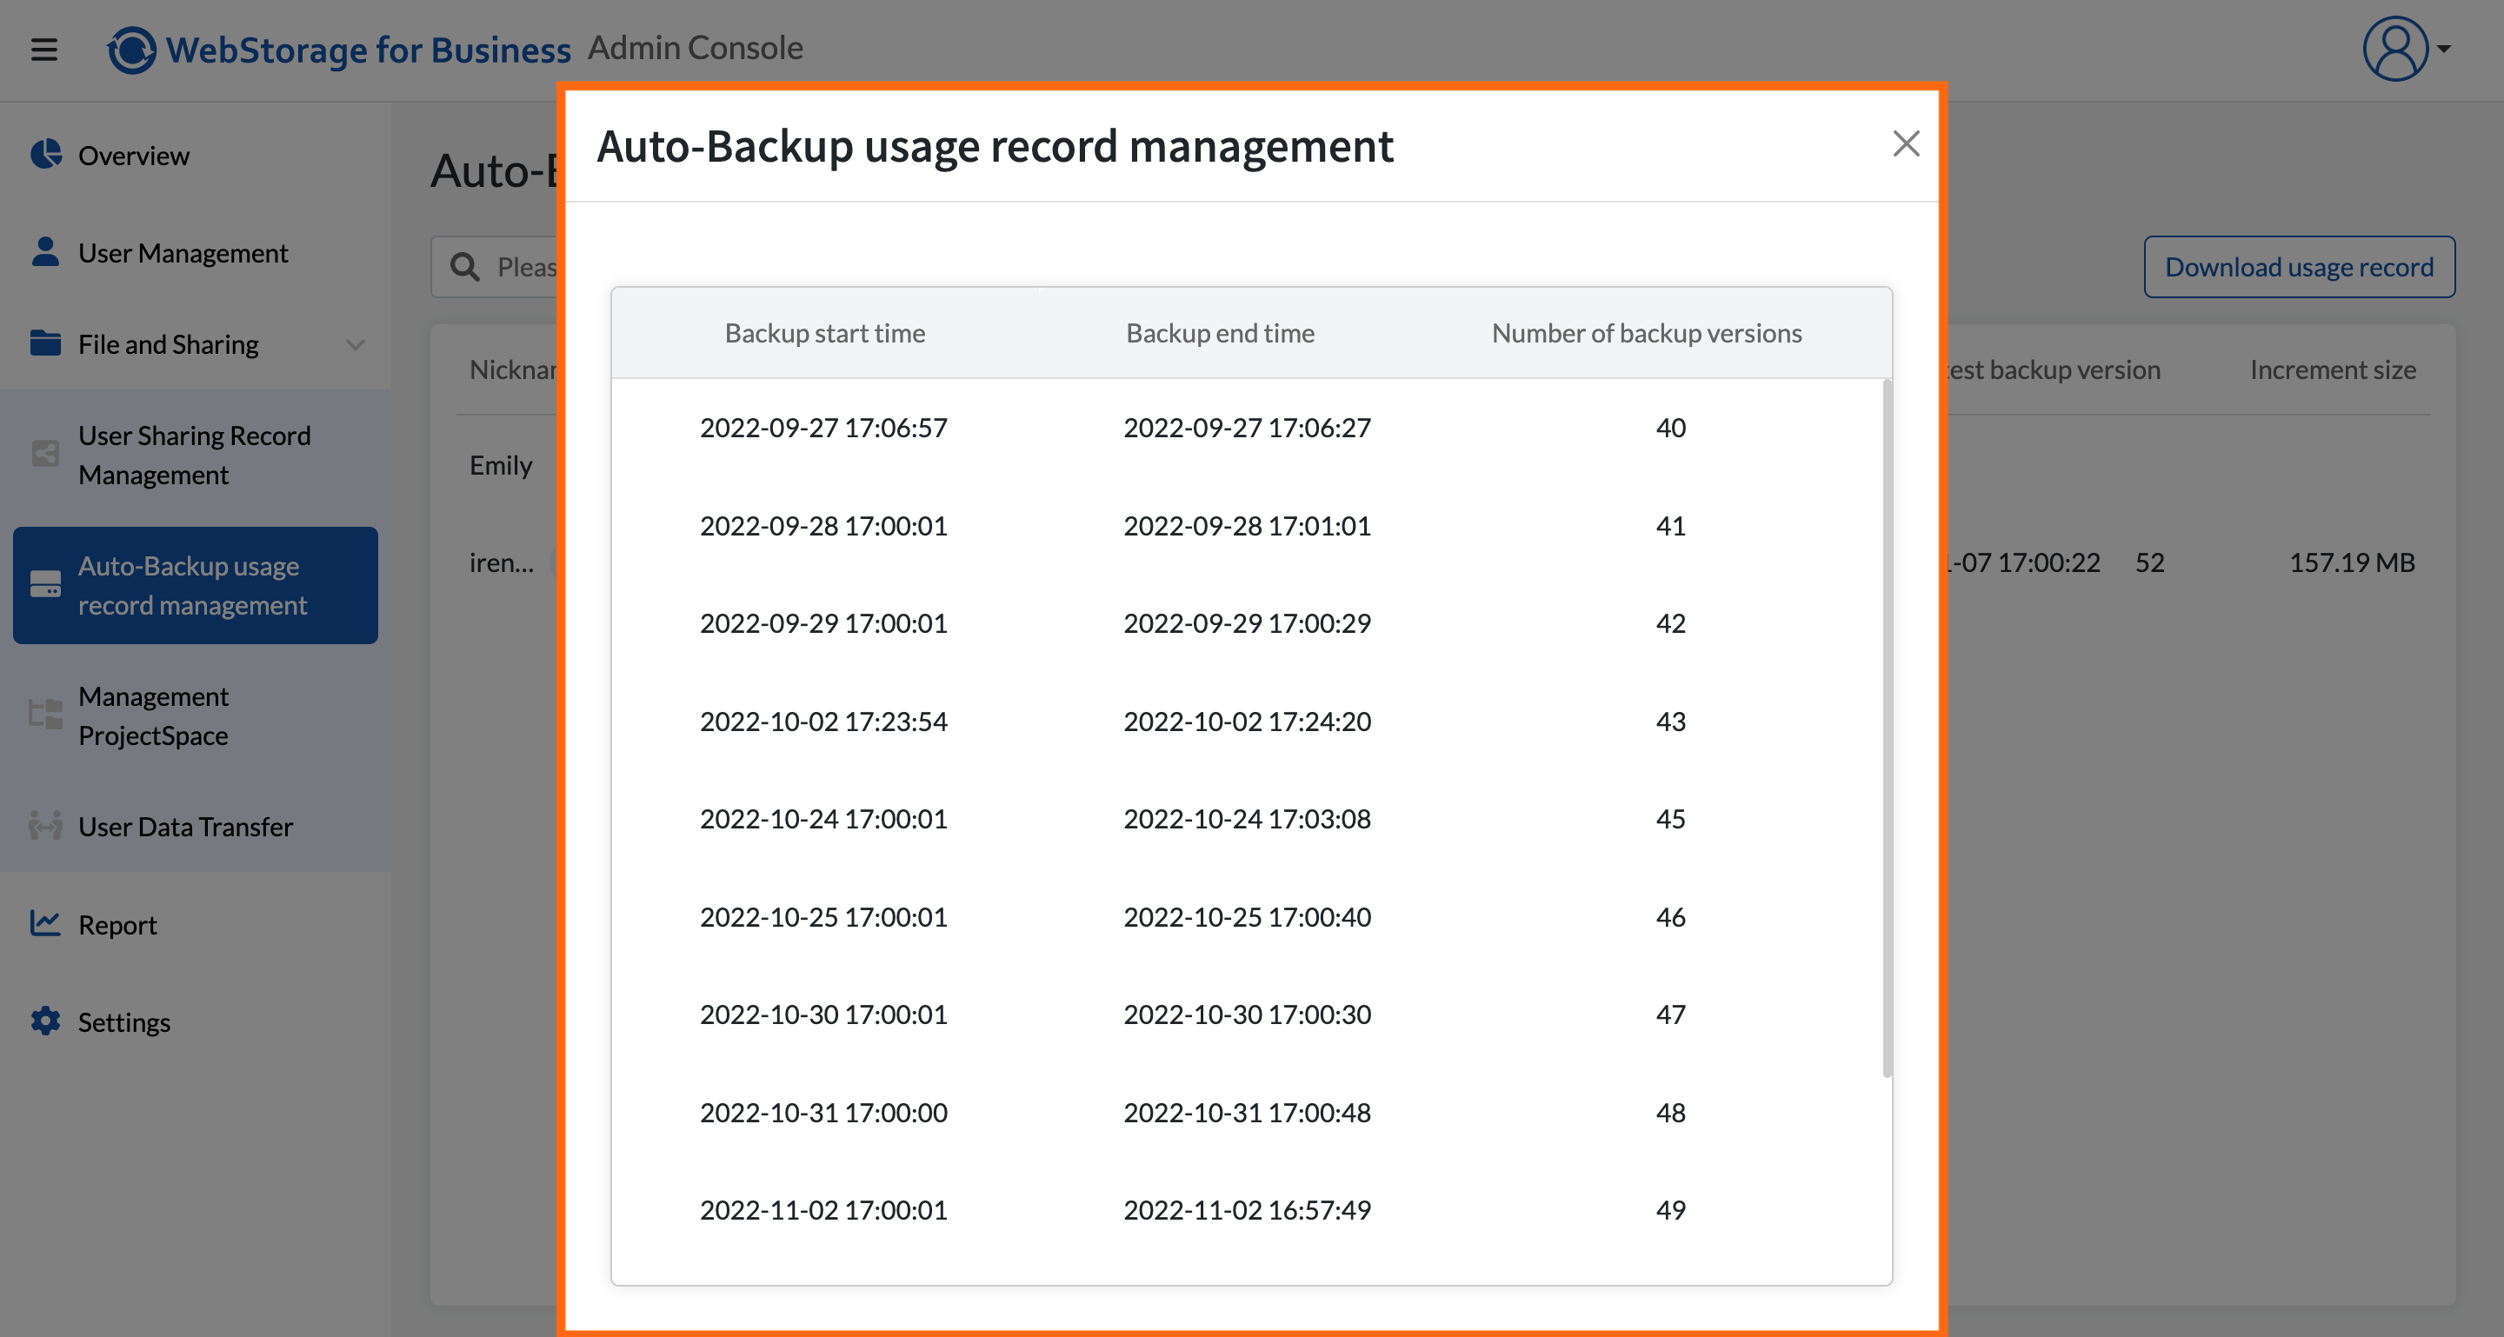Click the dialog table scrollbar
This screenshot has height=1337, width=2504.
pyautogui.click(x=1887, y=728)
